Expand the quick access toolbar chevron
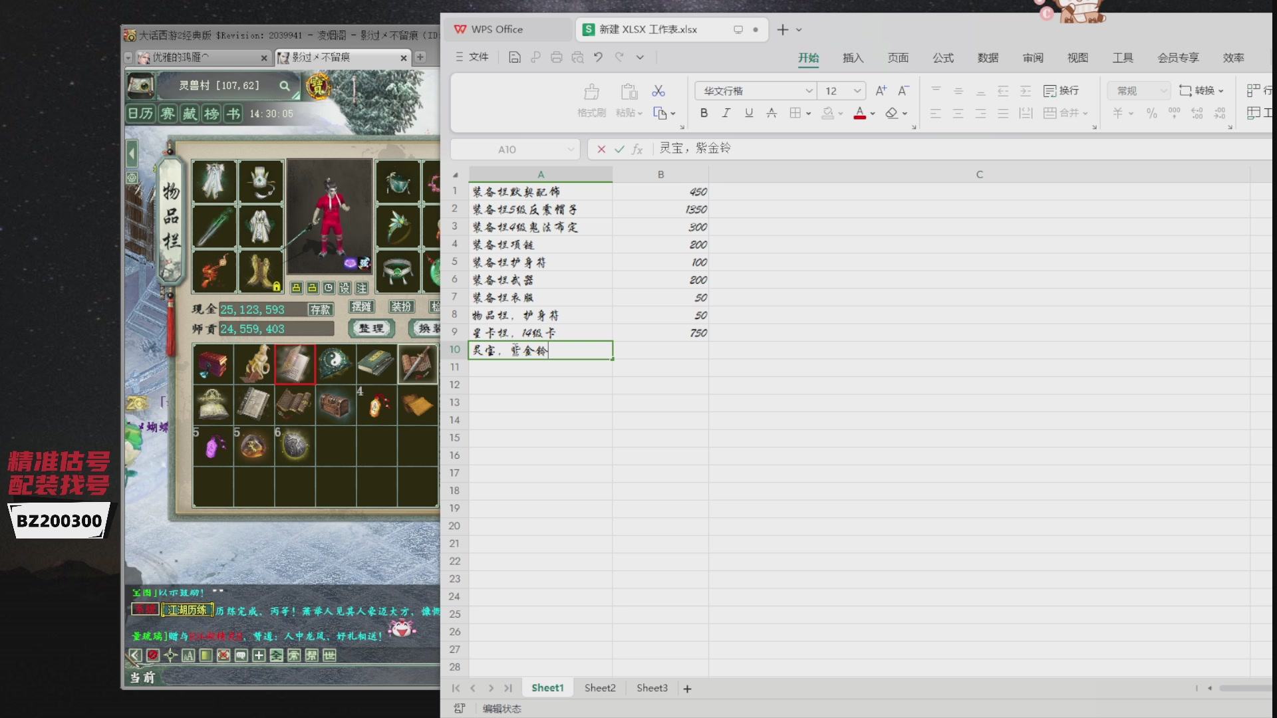This screenshot has height=718, width=1277. click(x=640, y=58)
